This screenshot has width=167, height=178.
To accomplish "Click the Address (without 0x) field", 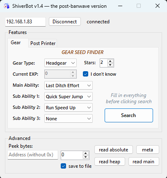I will pyautogui.click(x=33, y=155).
